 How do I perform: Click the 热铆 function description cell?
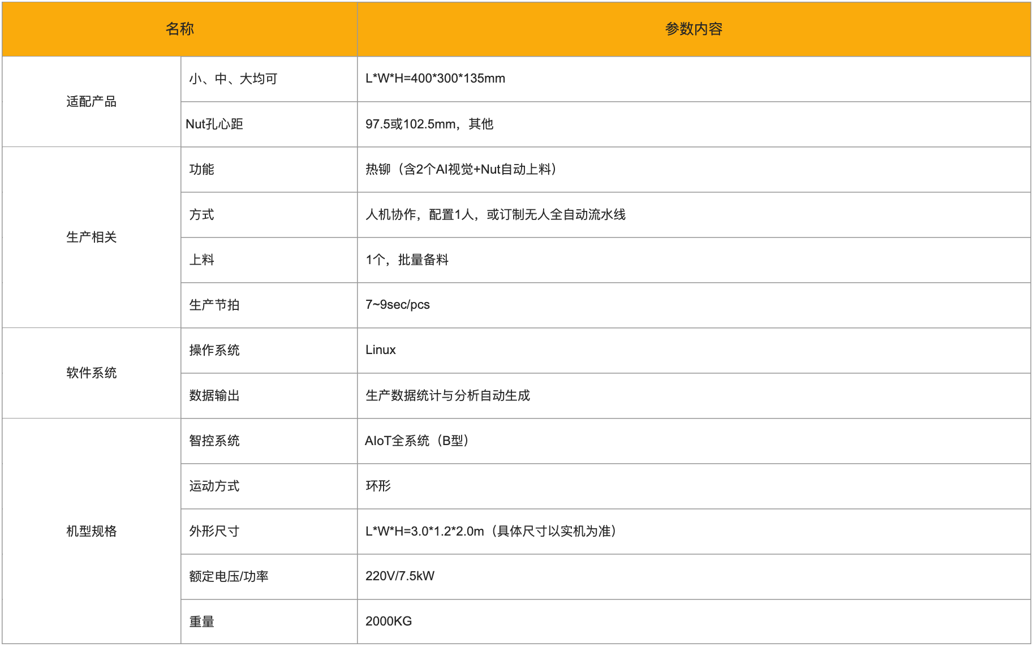460,170
